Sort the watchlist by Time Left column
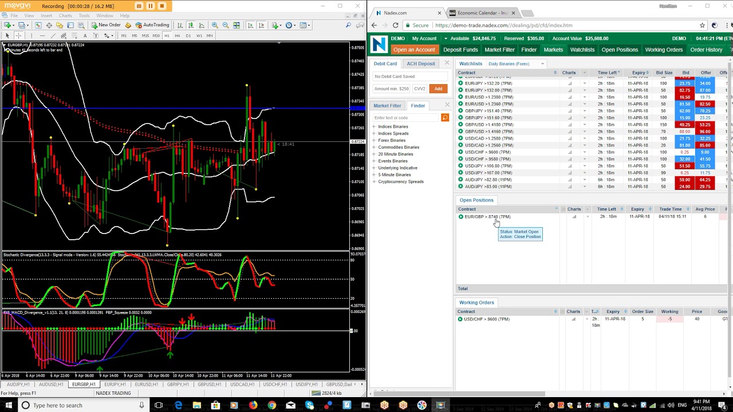733x412 pixels. pos(607,73)
